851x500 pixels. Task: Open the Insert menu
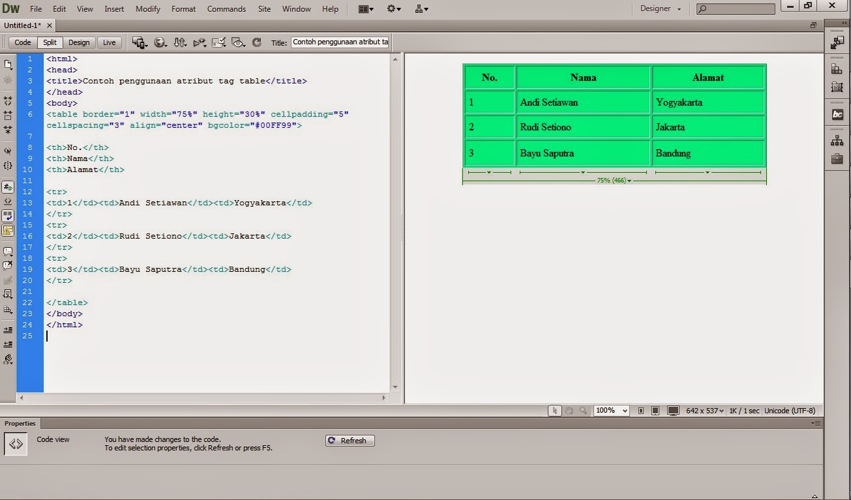[114, 9]
